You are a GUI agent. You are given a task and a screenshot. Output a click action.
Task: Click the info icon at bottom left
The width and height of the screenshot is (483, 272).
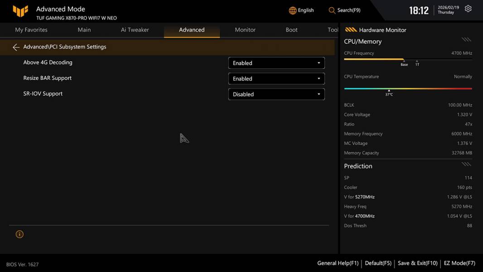click(x=19, y=234)
